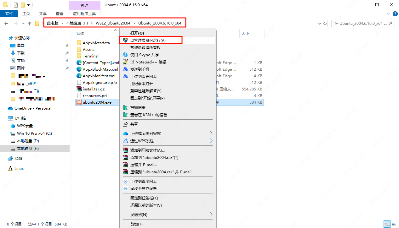
Task: Click WinRAR icon beside 压缩并 E-mail...
Action: pos(125,165)
